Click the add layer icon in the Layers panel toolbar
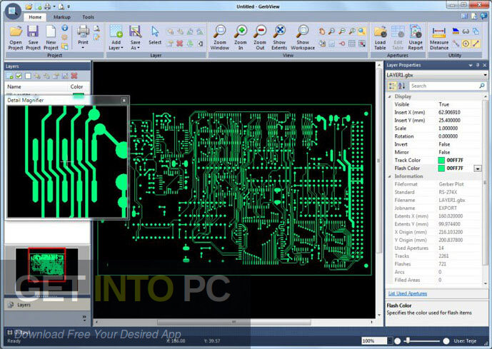 click(x=10, y=76)
